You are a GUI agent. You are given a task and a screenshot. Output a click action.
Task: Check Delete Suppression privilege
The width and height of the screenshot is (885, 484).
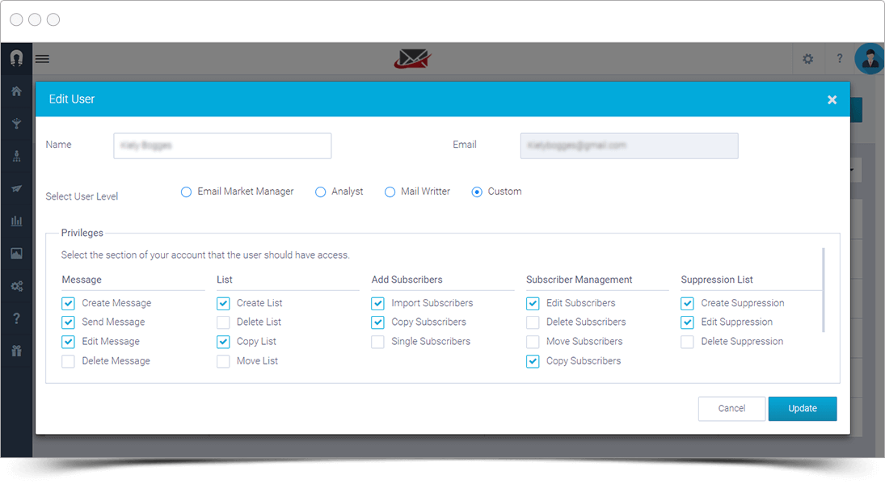pyautogui.click(x=687, y=342)
